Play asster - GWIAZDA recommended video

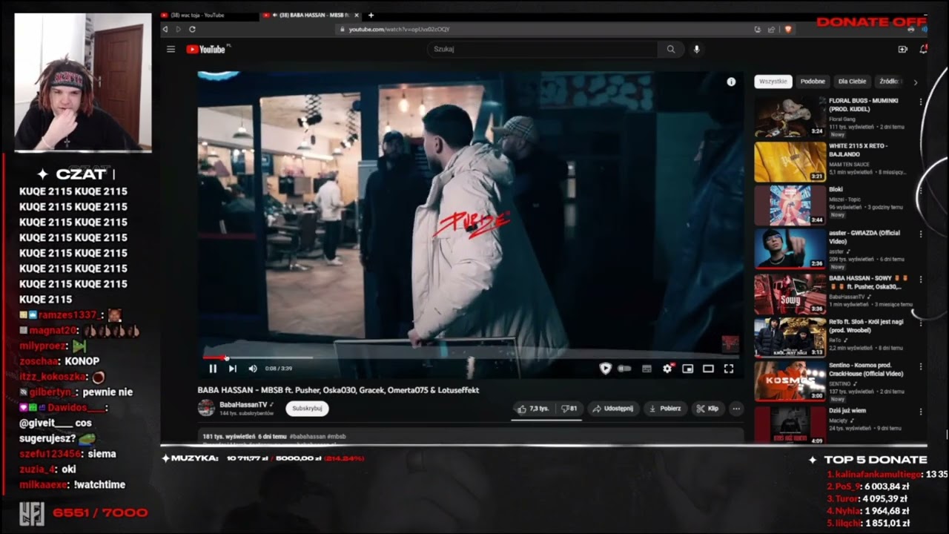coord(790,249)
